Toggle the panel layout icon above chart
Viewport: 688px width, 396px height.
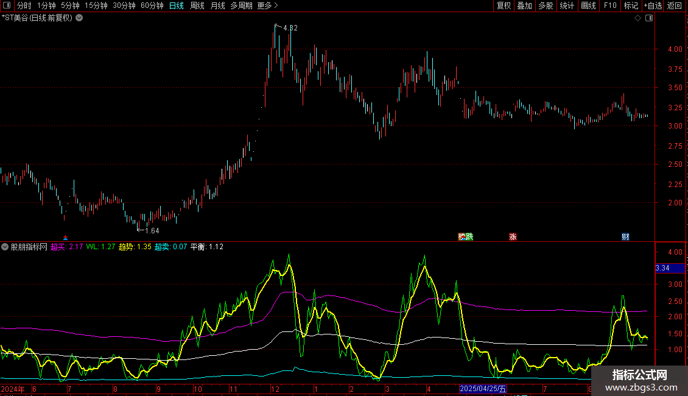(649, 18)
